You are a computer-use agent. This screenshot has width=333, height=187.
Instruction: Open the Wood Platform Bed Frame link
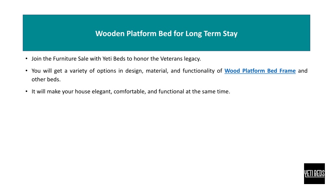coord(260,71)
